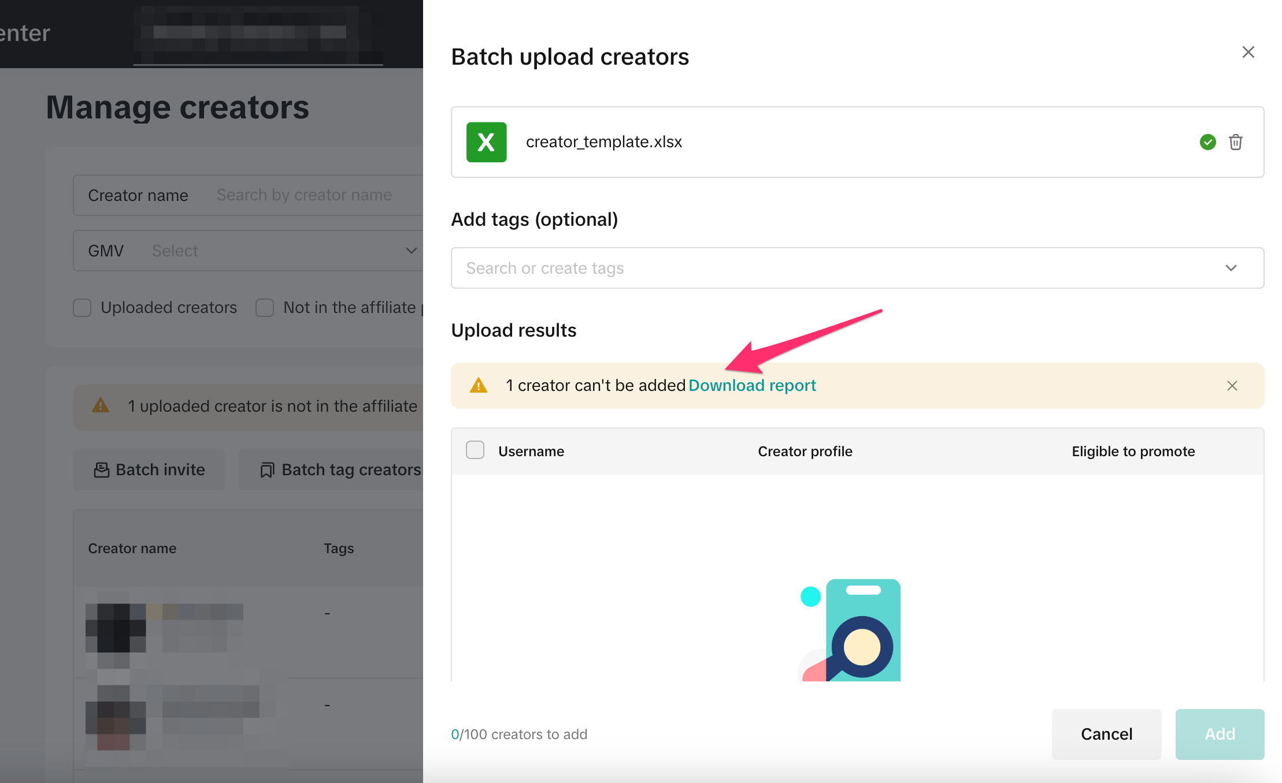
Task: Toggle the select-all Username checkbox
Action: pyautogui.click(x=475, y=450)
